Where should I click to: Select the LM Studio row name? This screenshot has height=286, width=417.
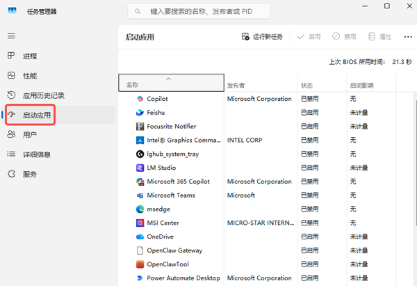pyautogui.click(x=161, y=168)
